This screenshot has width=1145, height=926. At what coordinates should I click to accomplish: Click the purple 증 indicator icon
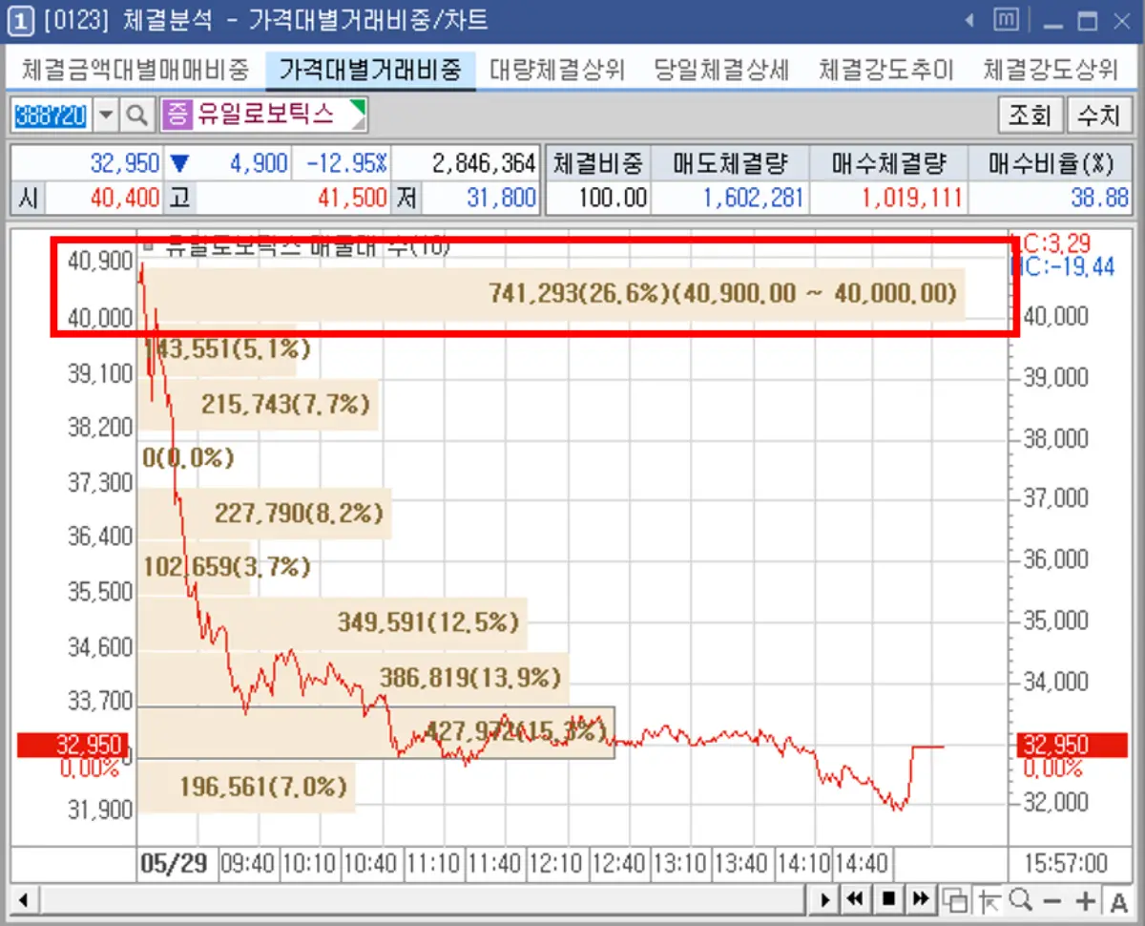coord(177,115)
